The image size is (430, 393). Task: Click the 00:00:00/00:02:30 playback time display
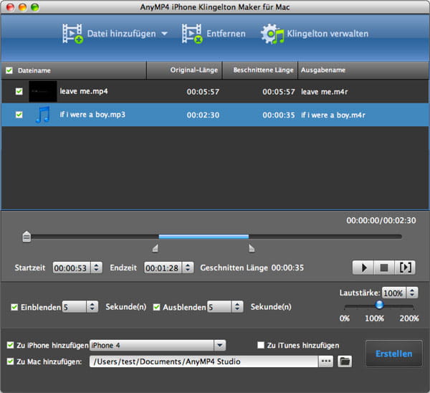click(x=381, y=220)
